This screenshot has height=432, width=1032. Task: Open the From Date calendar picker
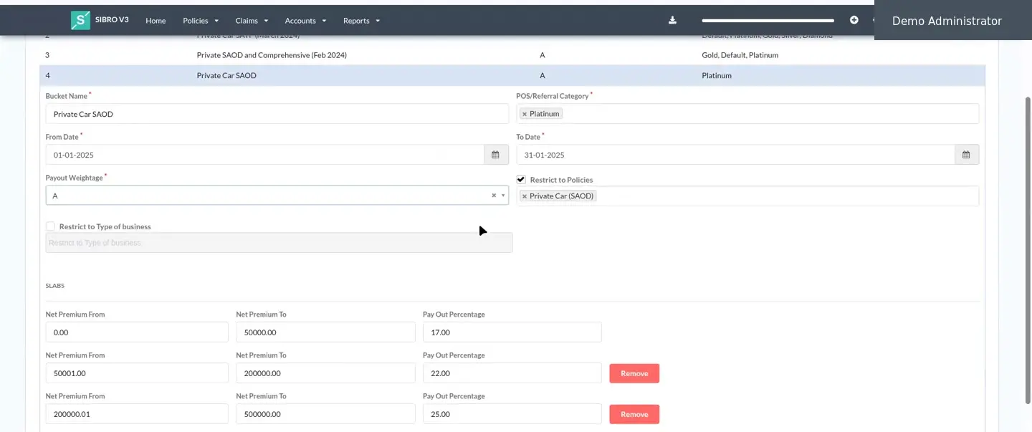(x=496, y=155)
